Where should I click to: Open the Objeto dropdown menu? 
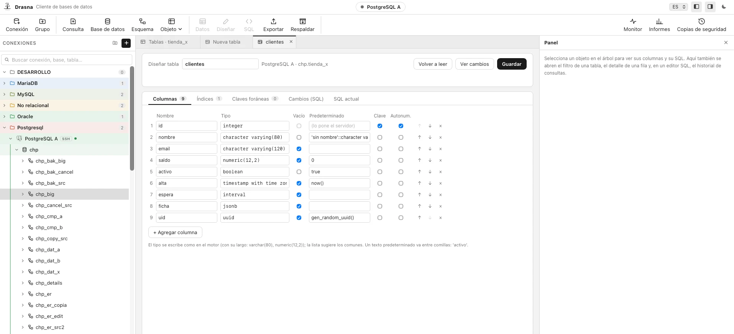click(171, 25)
